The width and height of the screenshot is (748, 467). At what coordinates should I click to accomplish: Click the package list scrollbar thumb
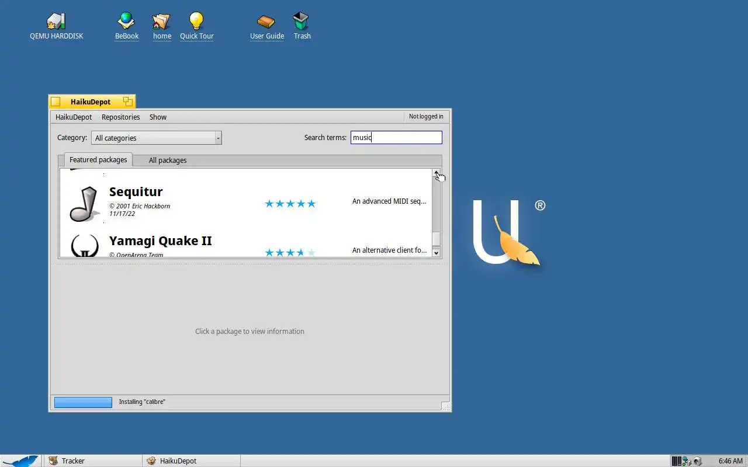click(x=436, y=239)
